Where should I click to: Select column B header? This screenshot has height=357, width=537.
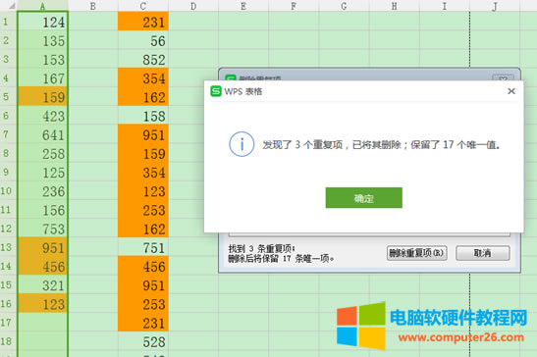93,6
